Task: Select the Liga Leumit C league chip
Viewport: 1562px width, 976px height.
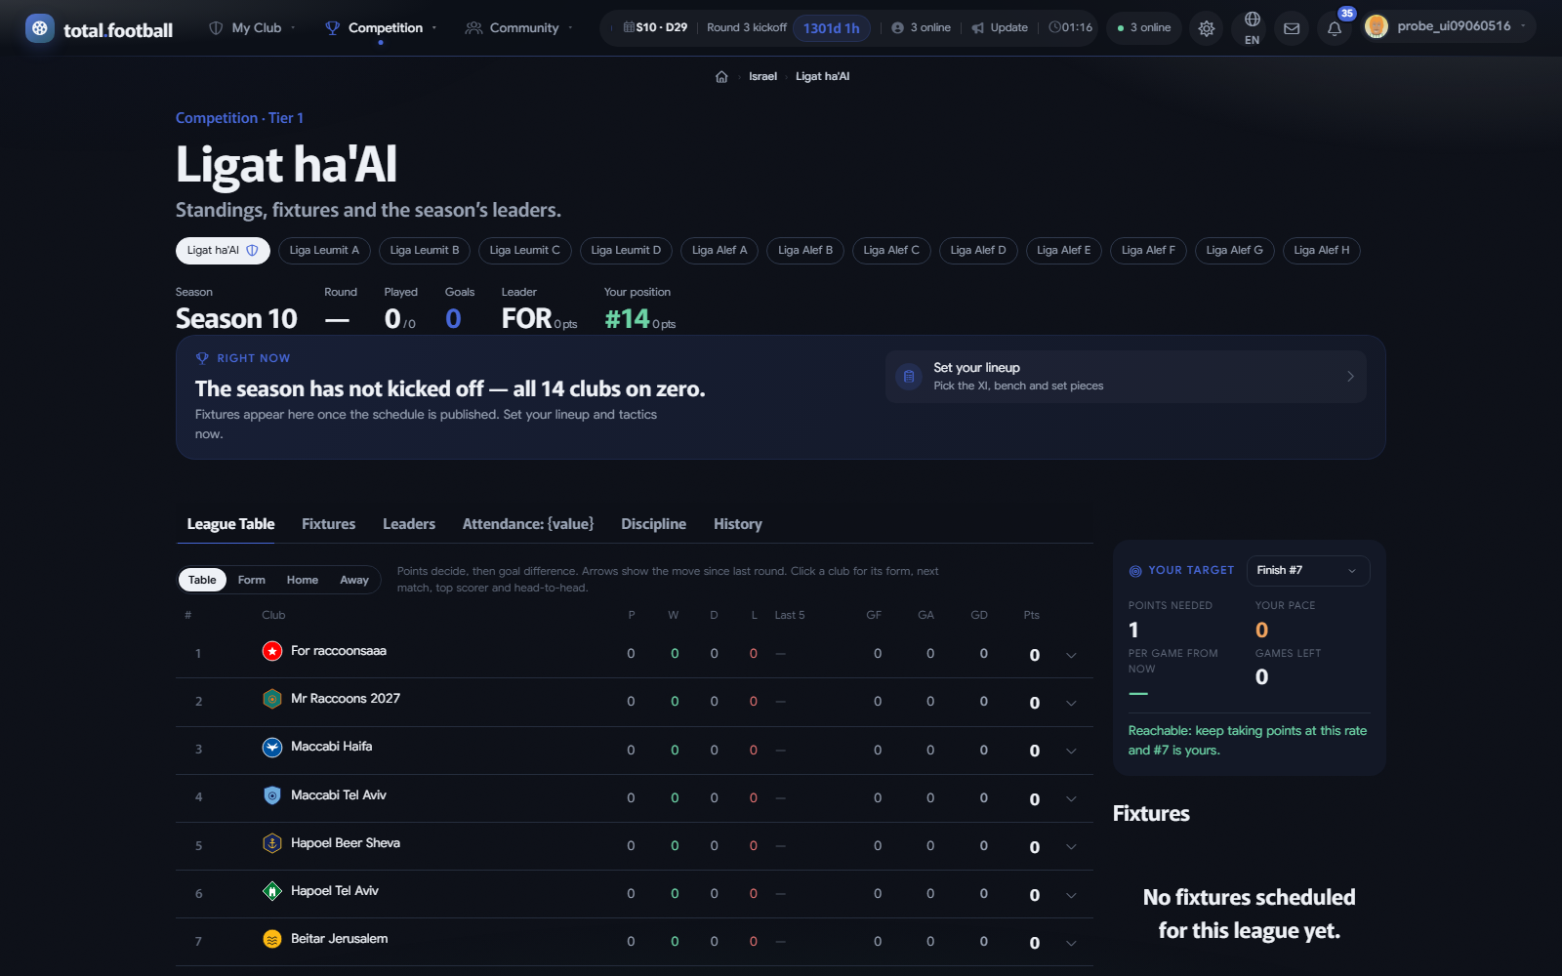Action: pyautogui.click(x=525, y=251)
